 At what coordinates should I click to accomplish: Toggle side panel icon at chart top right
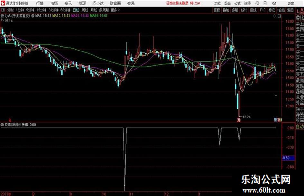[279, 16]
